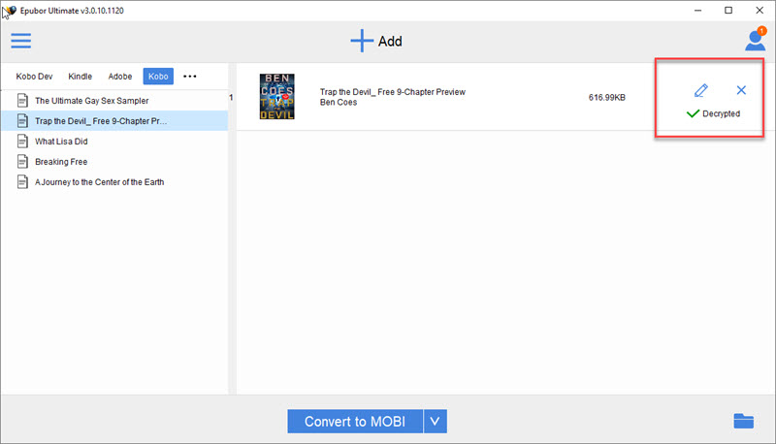Switch to the Kindle tab

[x=81, y=77]
